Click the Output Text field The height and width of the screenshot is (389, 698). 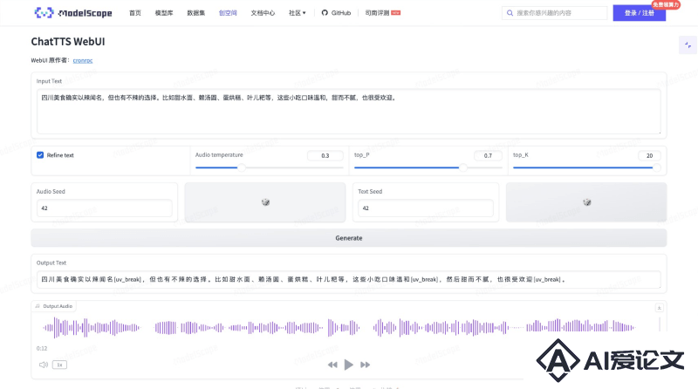(x=348, y=279)
